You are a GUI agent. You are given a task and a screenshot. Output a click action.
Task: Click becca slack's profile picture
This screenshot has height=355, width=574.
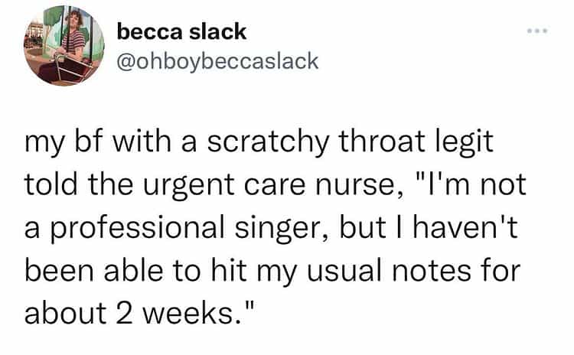pyautogui.click(x=64, y=47)
